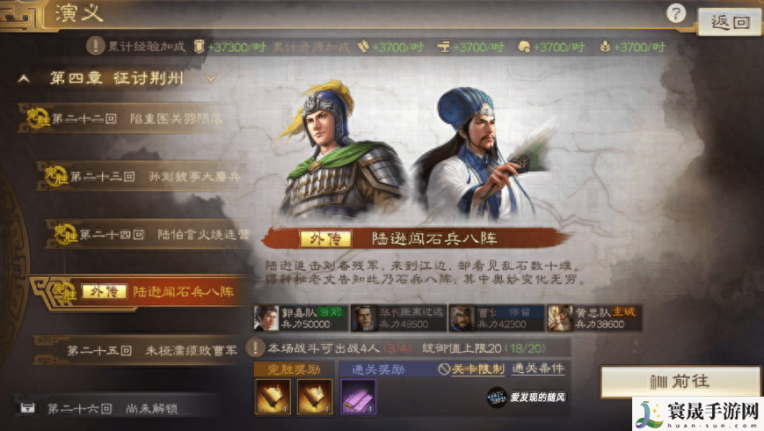
Task: Switch to 通关奖励 tab
Action: (378, 369)
